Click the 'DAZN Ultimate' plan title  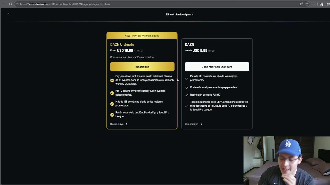coord(122,44)
